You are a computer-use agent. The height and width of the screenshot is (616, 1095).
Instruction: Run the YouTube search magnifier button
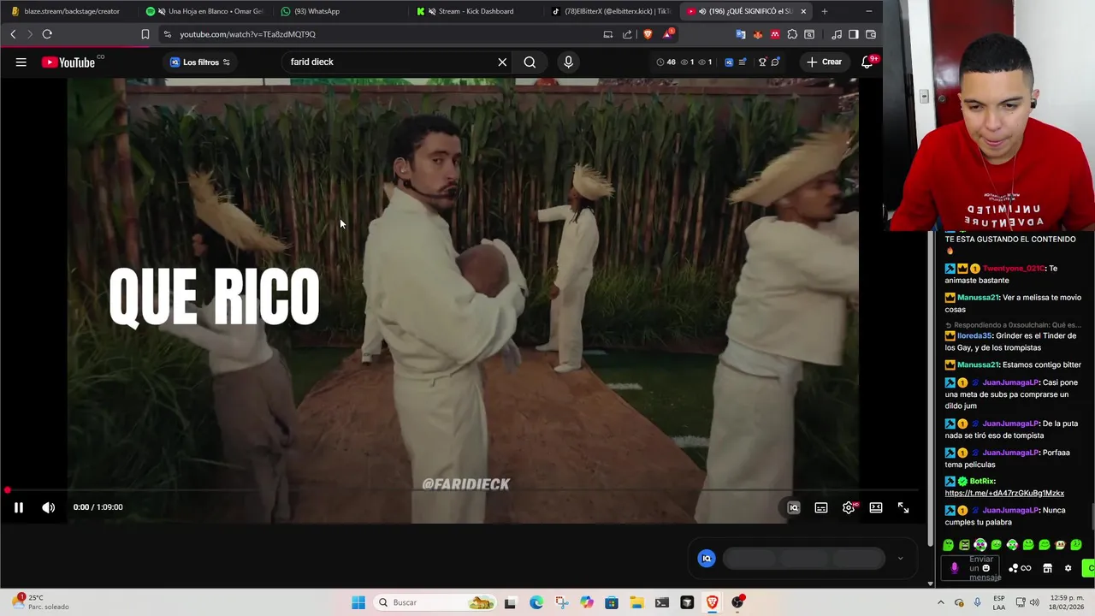(x=530, y=62)
